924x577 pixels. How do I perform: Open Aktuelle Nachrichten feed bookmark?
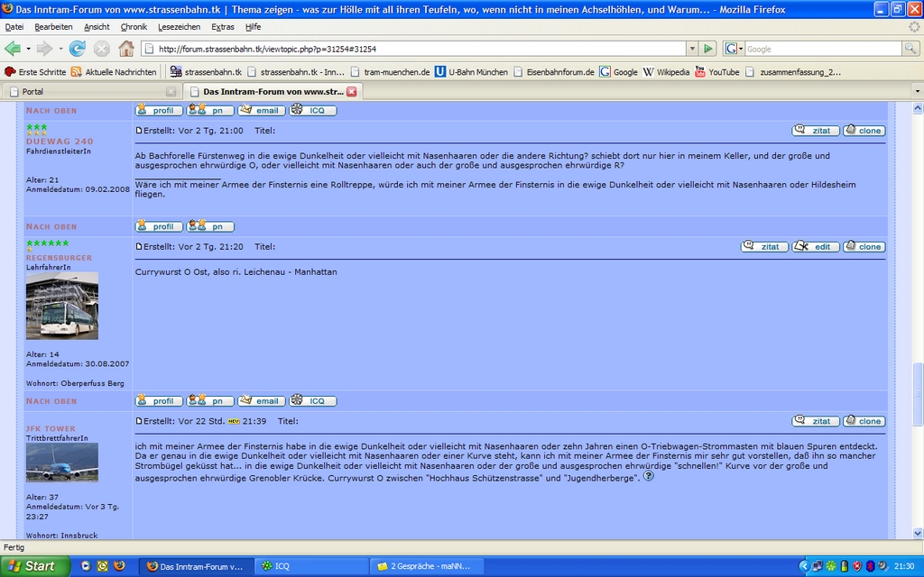pos(114,72)
